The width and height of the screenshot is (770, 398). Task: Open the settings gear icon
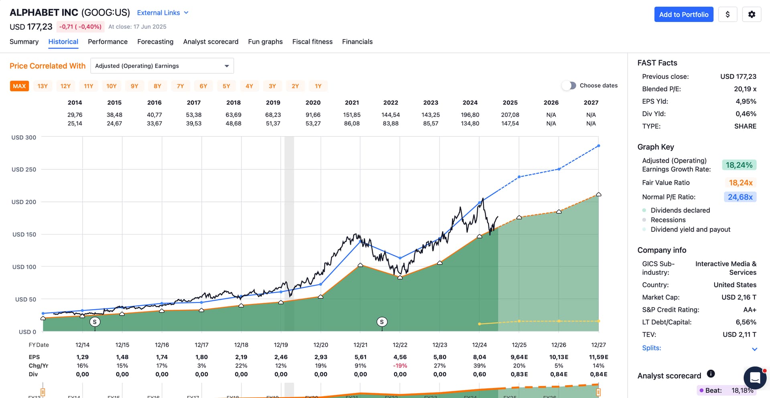[x=752, y=14]
